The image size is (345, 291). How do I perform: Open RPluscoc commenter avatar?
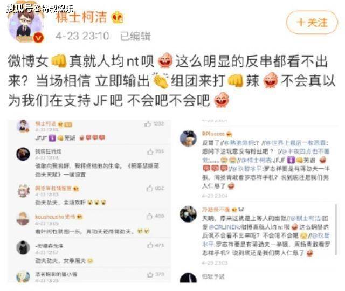click(x=188, y=138)
